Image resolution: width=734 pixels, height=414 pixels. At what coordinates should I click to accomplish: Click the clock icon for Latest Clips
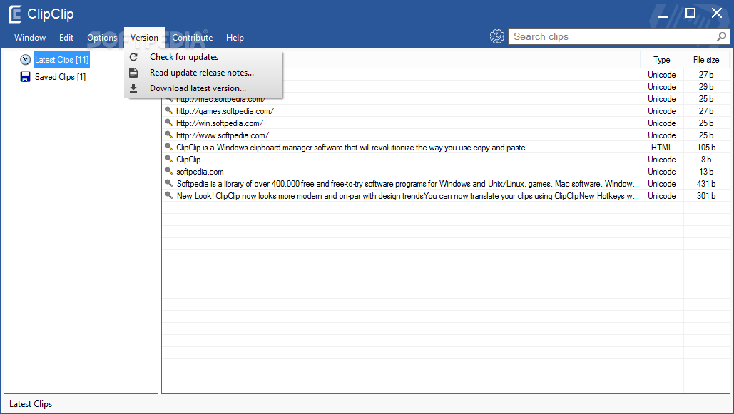(25, 60)
